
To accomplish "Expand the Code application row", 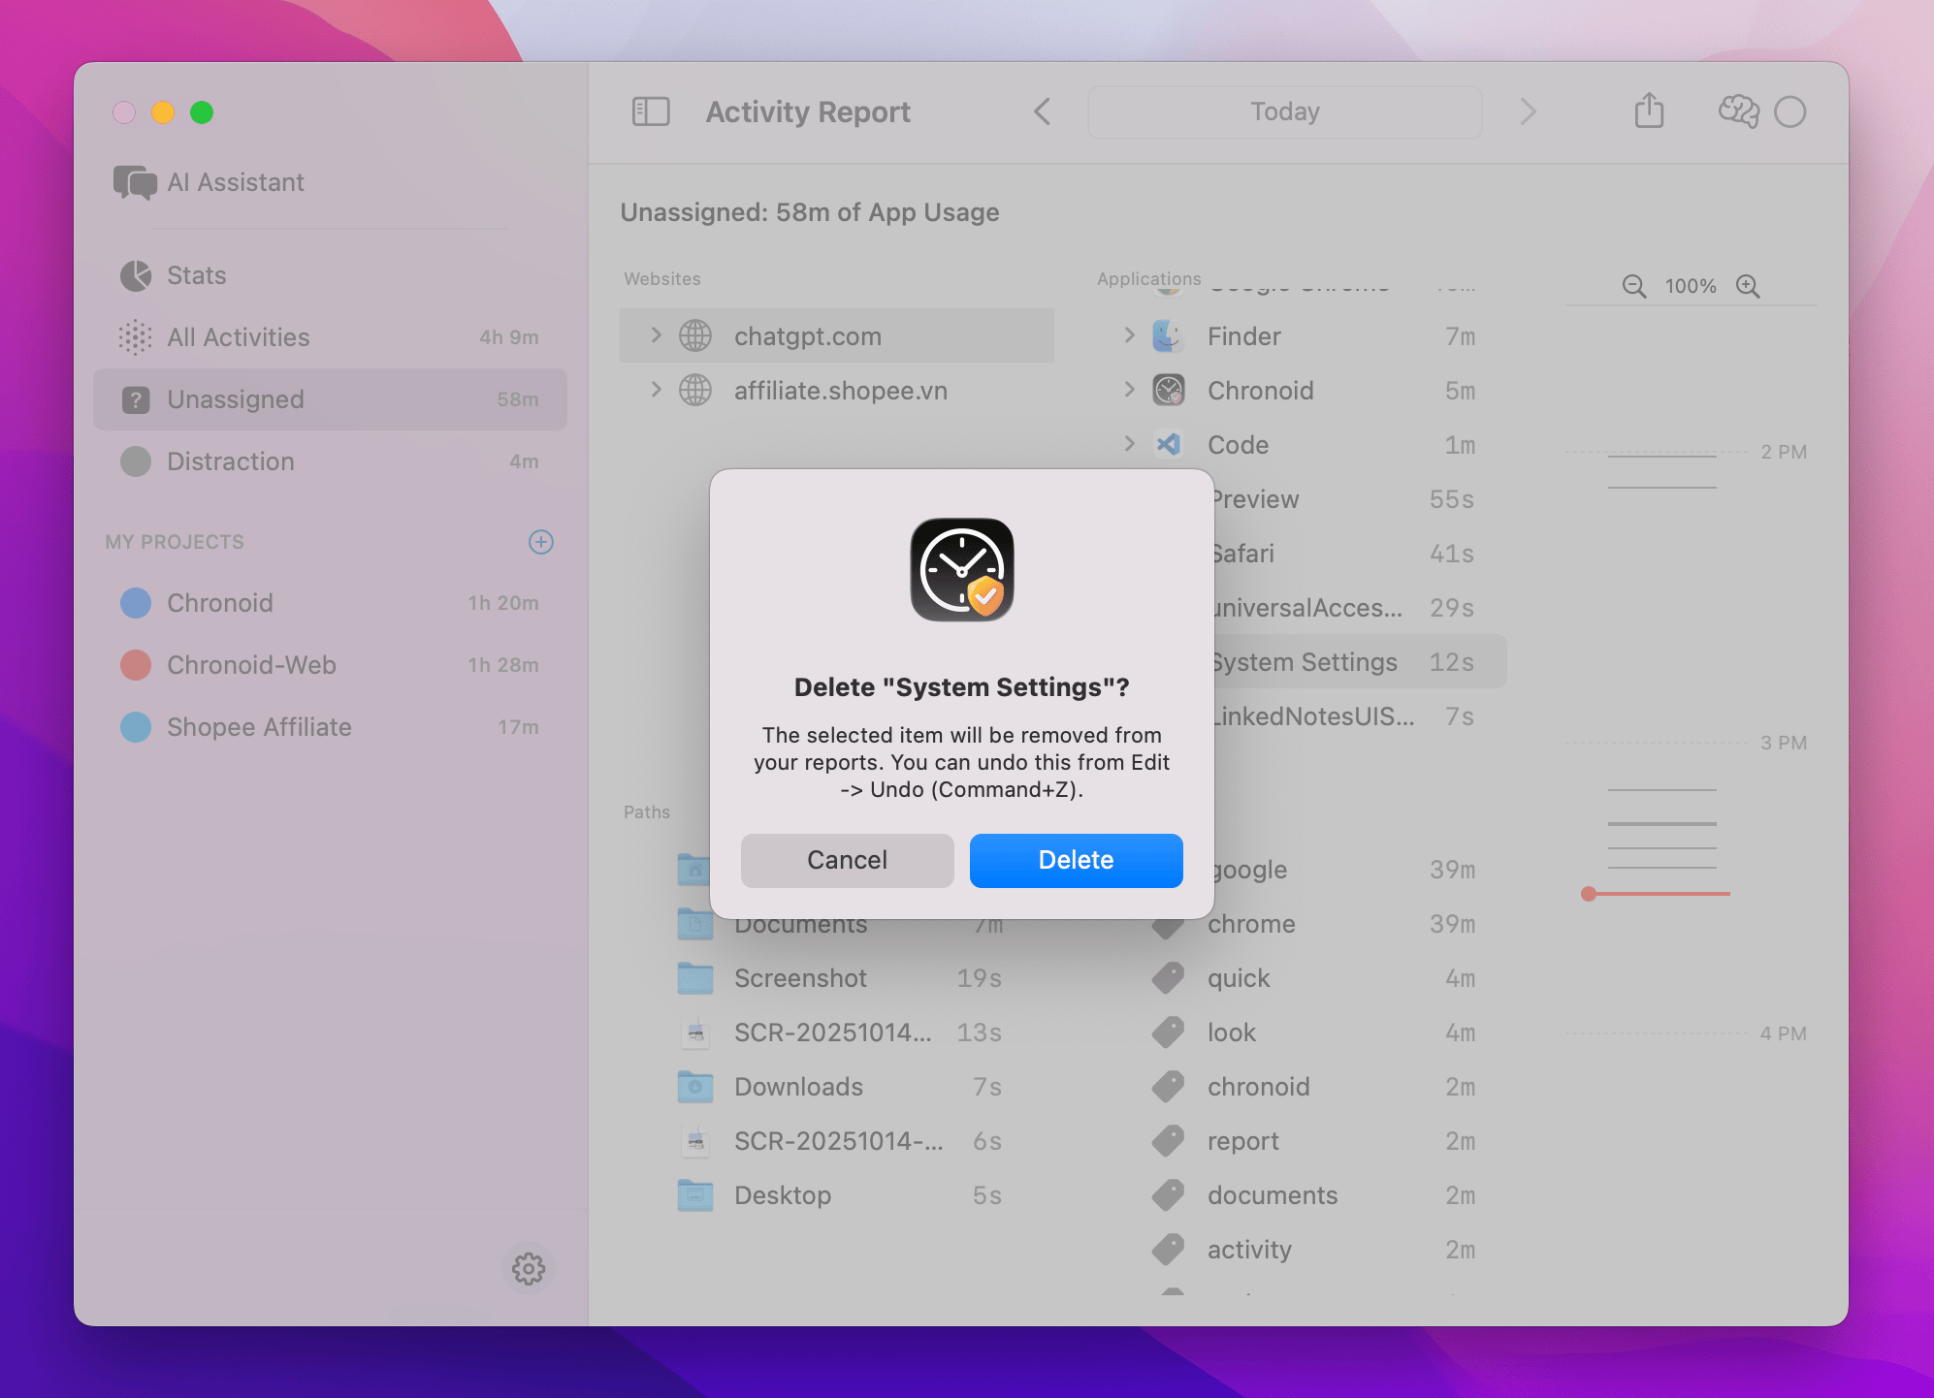I will point(1129,444).
